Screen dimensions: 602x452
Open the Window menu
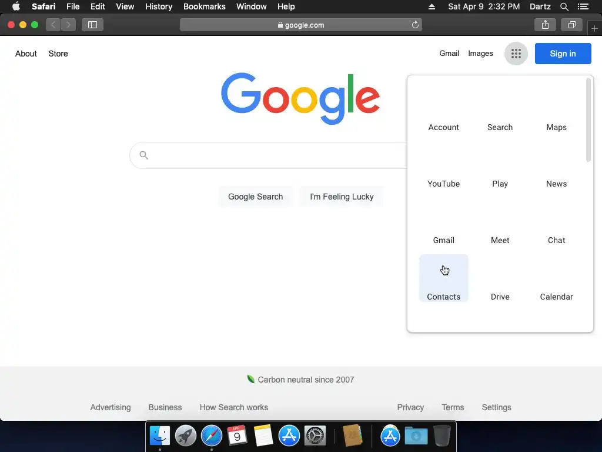coord(252,6)
